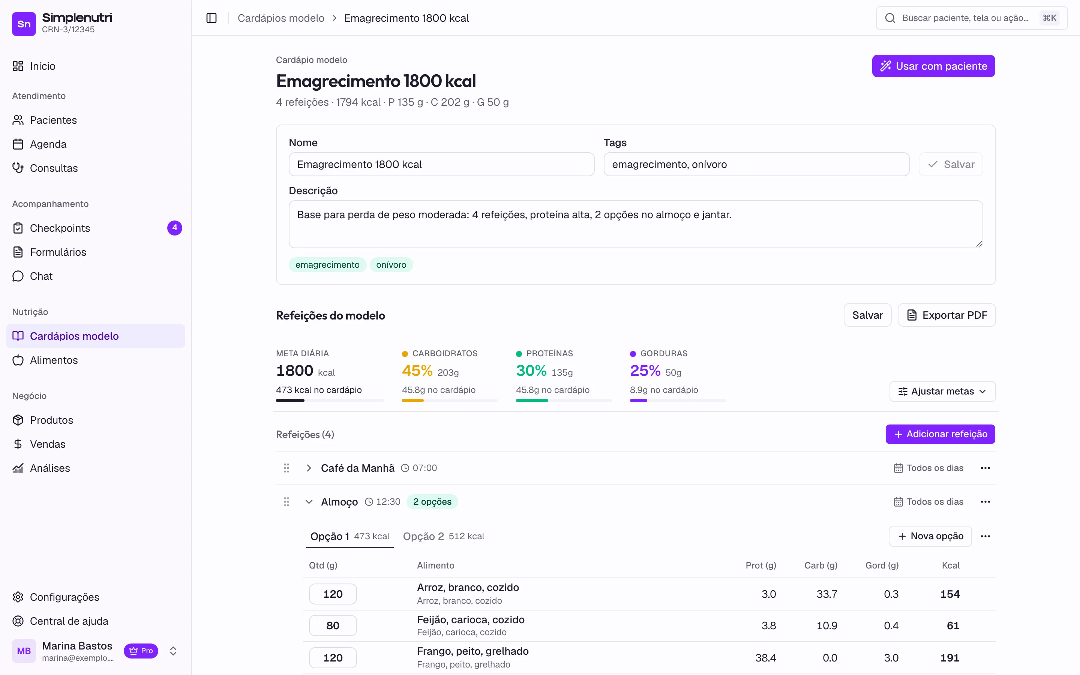Click the Usar com paciente button

coord(933,66)
